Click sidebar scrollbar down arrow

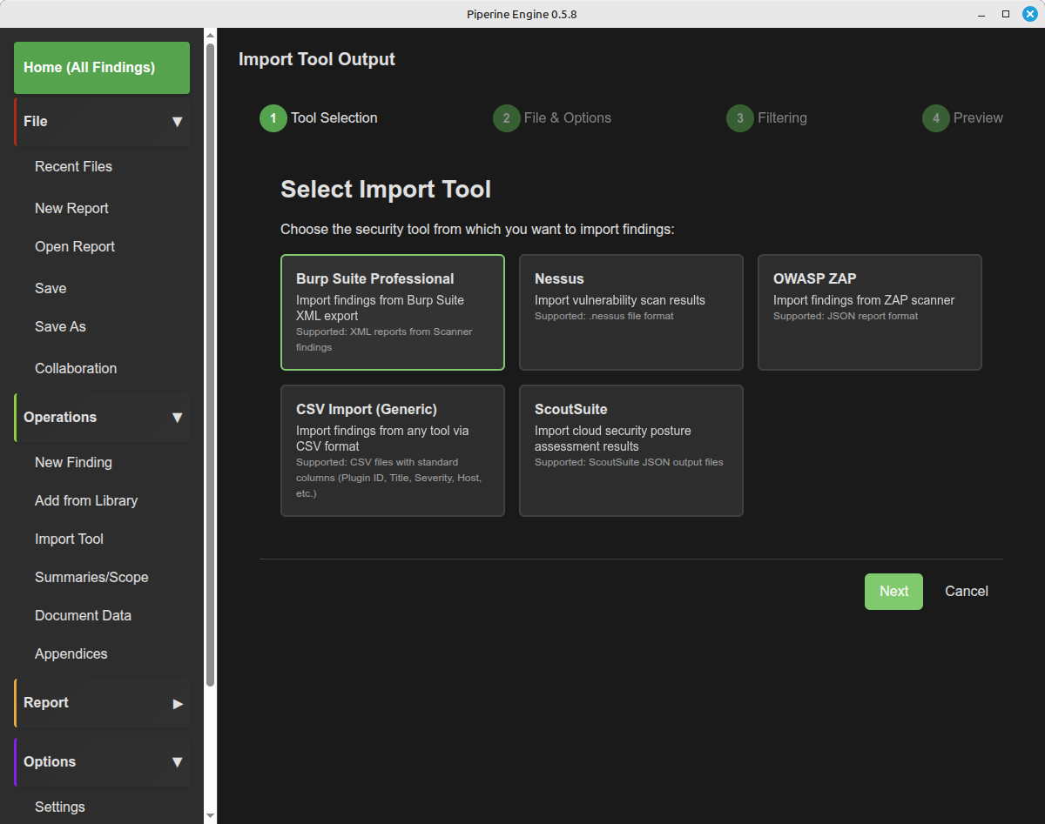click(x=210, y=815)
